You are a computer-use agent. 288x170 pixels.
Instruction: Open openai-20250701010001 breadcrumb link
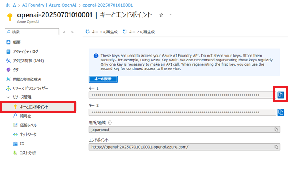point(108,5)
